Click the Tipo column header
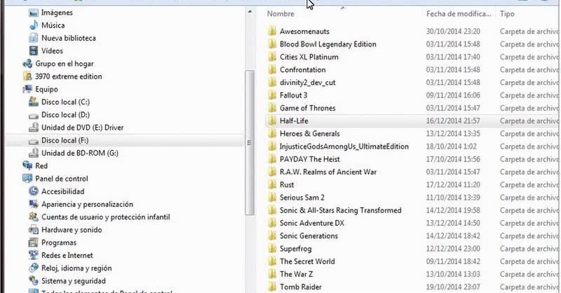The image size is (561, 293). 507,14
